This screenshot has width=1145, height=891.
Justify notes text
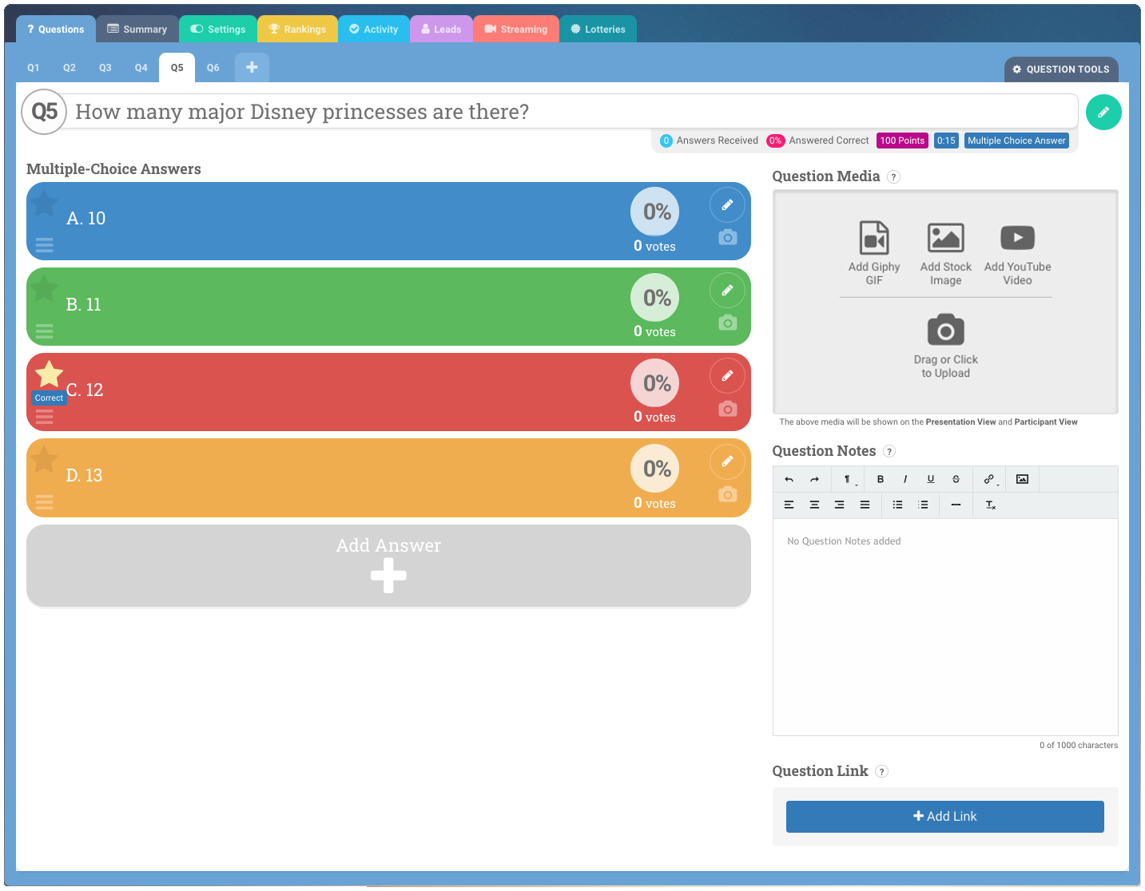(x=865, y=505)
